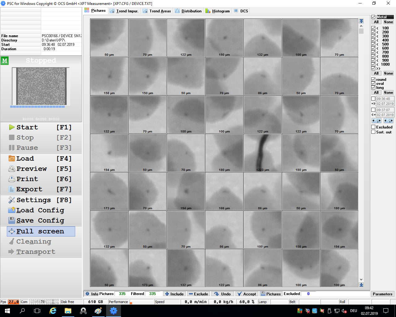Switch to the Histogram tab
396x317 pixels.
218,11
